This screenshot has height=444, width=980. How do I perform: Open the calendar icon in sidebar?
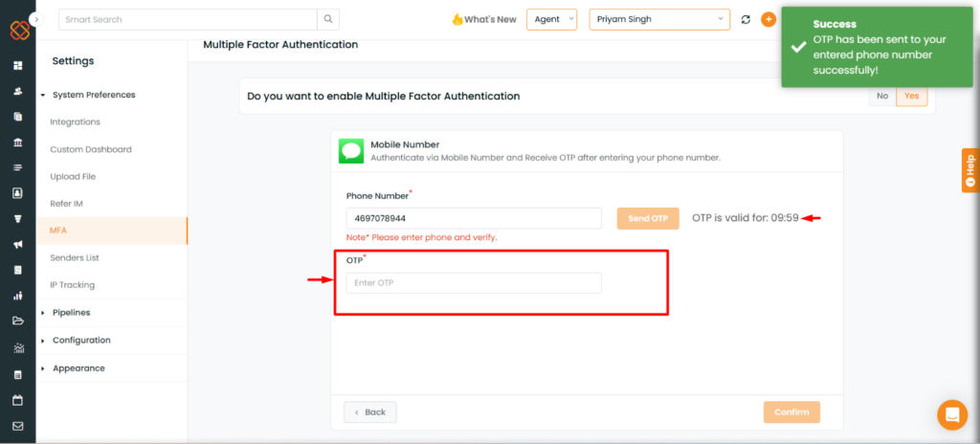pos(17,400)
